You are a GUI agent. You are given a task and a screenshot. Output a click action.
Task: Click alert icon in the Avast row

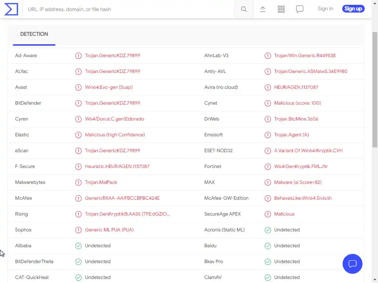[x=78, y=87]
